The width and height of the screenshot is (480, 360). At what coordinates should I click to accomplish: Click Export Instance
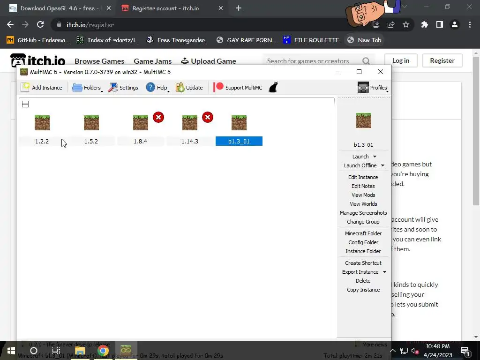[x=360, y=272]
